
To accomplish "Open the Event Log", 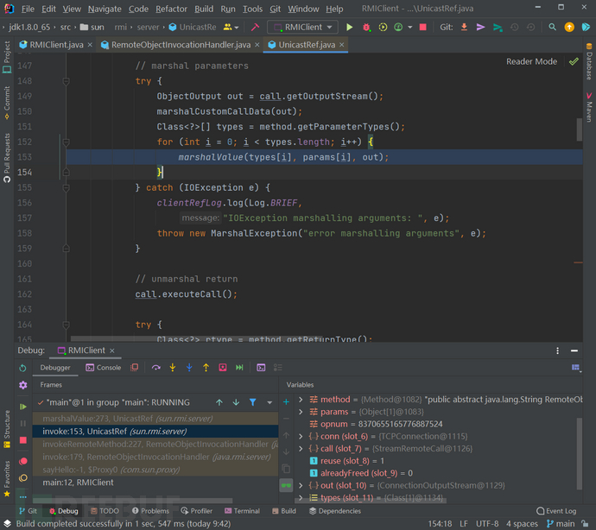I will coord(556,511).
